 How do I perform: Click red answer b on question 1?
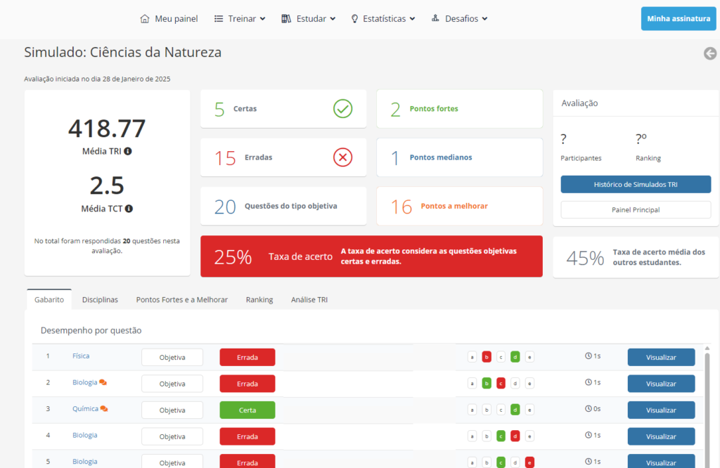pyautogui.click(x=487, y=357)
